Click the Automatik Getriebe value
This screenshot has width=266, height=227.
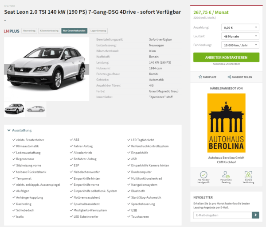[x=156, y=80]
